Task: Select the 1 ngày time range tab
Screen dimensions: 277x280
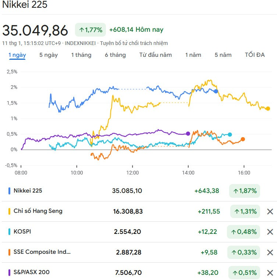Action: [17, 55]
